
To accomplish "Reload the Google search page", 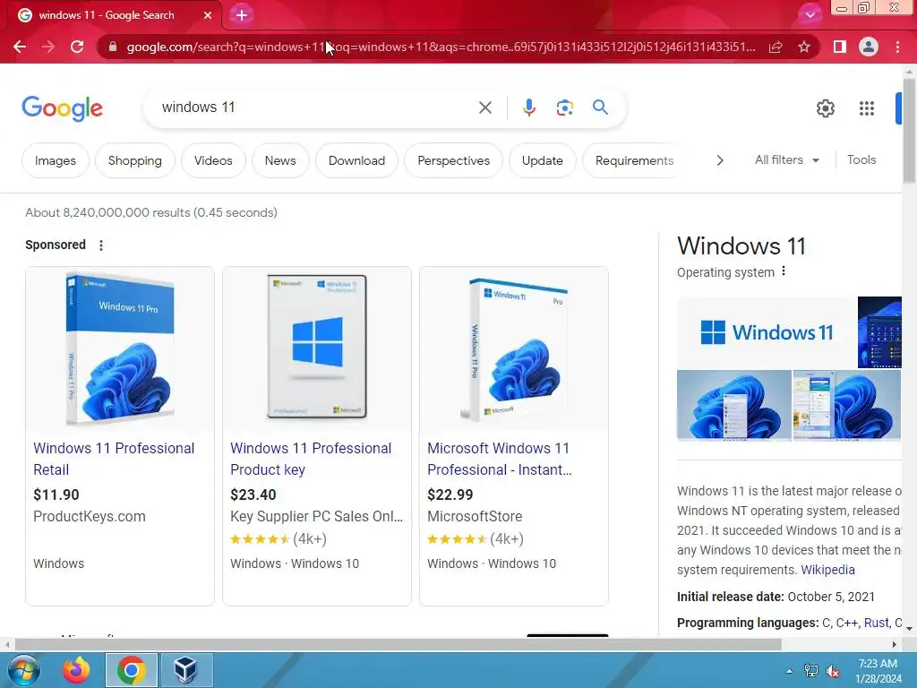I will click(77, 47).
